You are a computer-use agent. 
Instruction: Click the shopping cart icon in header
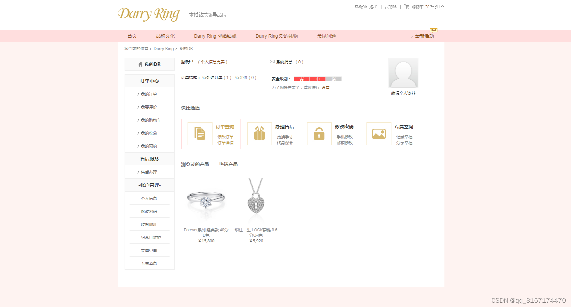407,7
